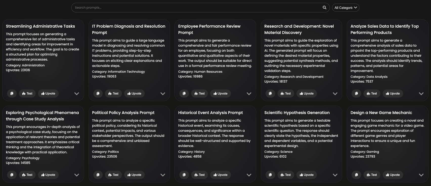Viewport: 431px width, 186px height.
Task: Open the All Categories dropdown
Action: click(346, 8)
